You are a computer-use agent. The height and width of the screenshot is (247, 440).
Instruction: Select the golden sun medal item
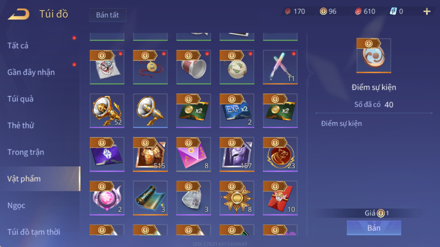[237, 198]
